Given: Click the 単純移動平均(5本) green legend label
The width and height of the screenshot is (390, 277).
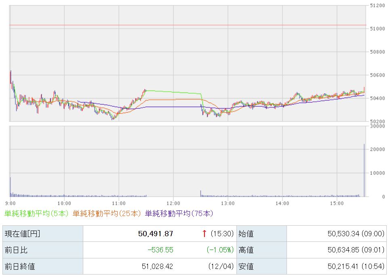Looking at the screenshot, I should [37, 213].
